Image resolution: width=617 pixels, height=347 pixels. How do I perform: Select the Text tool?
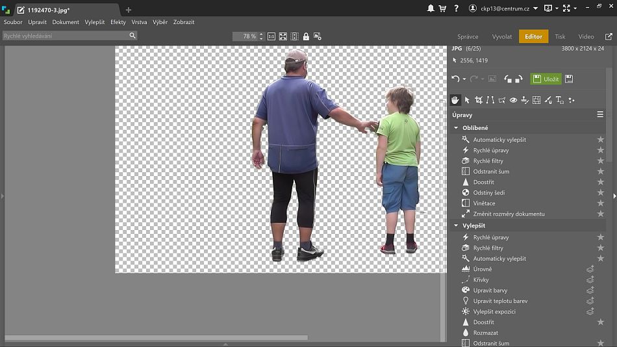559,100
